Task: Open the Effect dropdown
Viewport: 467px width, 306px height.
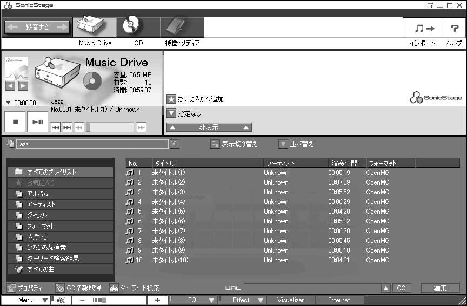Action: pyautogui.click(x=242, y=300)
